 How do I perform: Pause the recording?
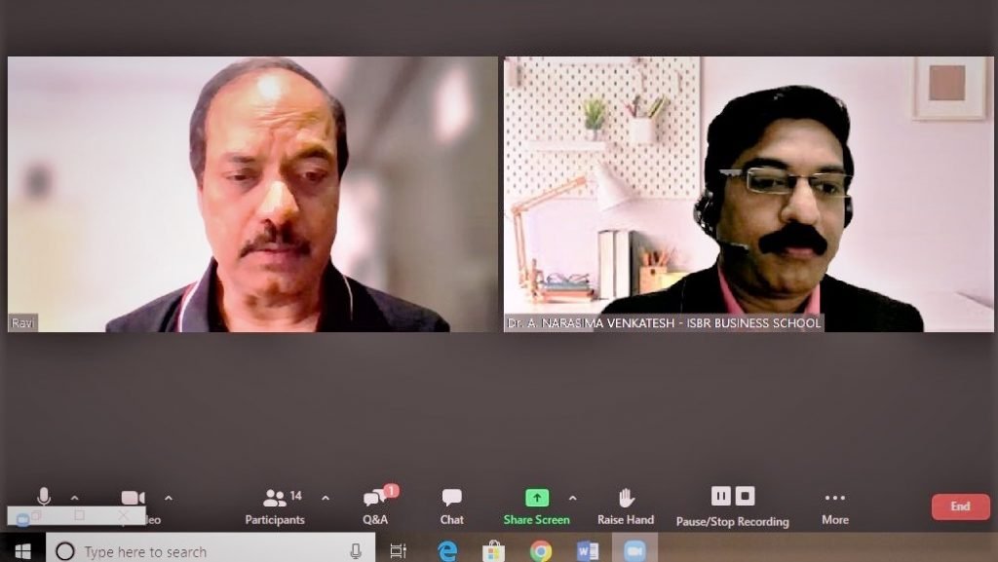click(x=720, y=495)
